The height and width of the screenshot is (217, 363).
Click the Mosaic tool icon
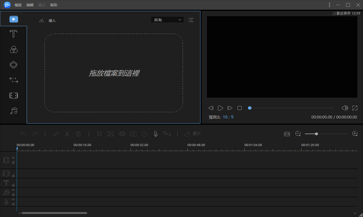click(x=122, y=134)
